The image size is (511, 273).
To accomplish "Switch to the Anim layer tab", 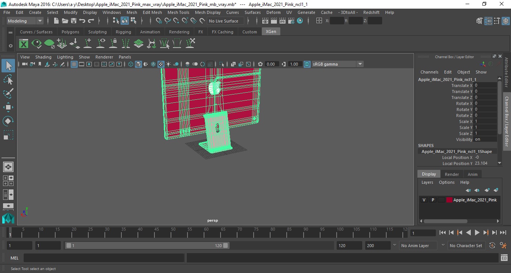I will tap(472, 174).
